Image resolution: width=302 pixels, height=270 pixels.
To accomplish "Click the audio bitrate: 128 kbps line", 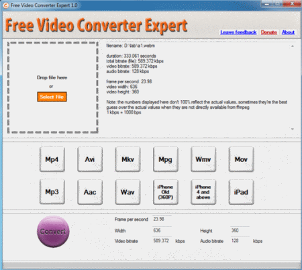I will point(128,71).
